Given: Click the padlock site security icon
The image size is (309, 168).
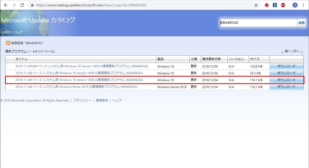Looking at the screenshot, I should (32, 5).
